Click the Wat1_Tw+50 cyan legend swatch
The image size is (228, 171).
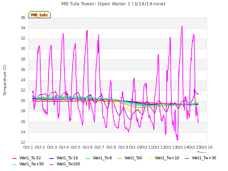click(x=14, y=165)
